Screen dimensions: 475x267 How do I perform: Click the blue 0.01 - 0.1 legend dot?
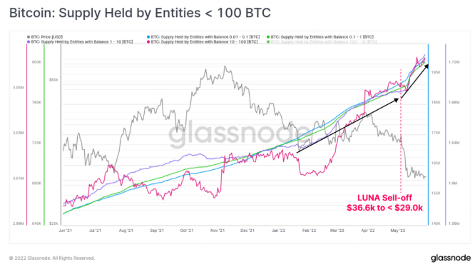pos(148,37)
